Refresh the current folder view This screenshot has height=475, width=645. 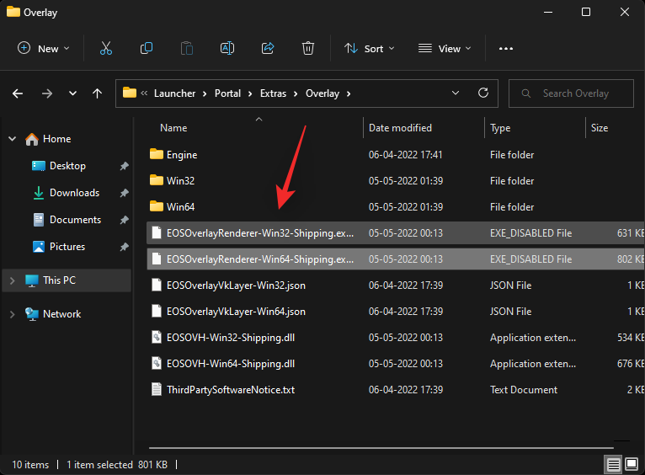click(x=482, y=93)
